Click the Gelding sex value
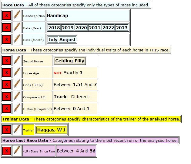The height and width of the screenshot is (164, 191). point(64,61)
